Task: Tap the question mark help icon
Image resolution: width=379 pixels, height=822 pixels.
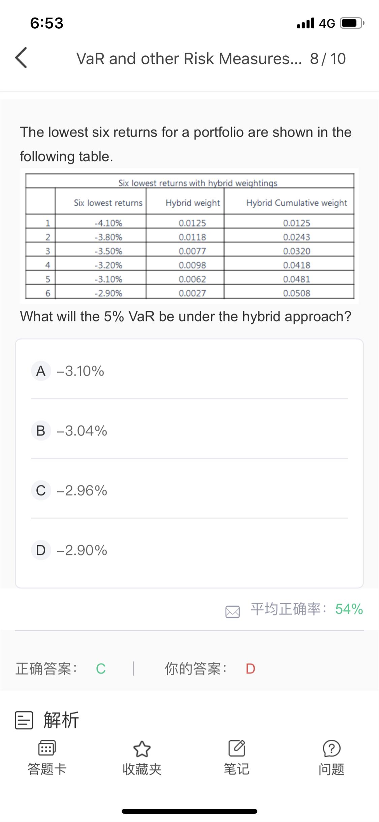Action: pos(331,748)
